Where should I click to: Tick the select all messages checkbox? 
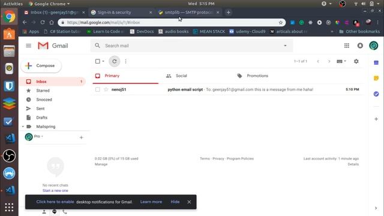pyautogui.click(x=97, y=61)
